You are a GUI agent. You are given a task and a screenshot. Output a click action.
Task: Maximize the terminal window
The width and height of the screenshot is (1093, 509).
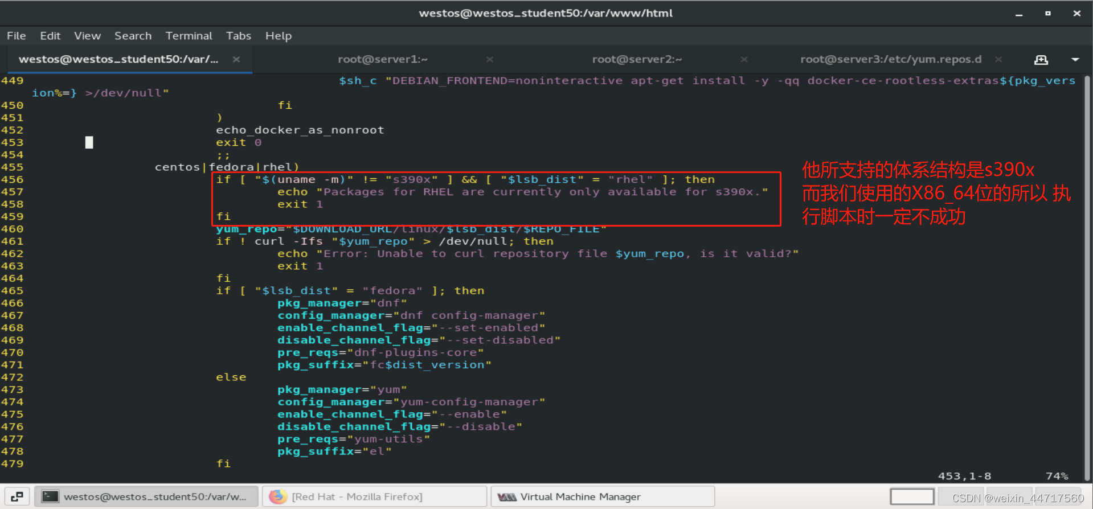coord(1048,14)
